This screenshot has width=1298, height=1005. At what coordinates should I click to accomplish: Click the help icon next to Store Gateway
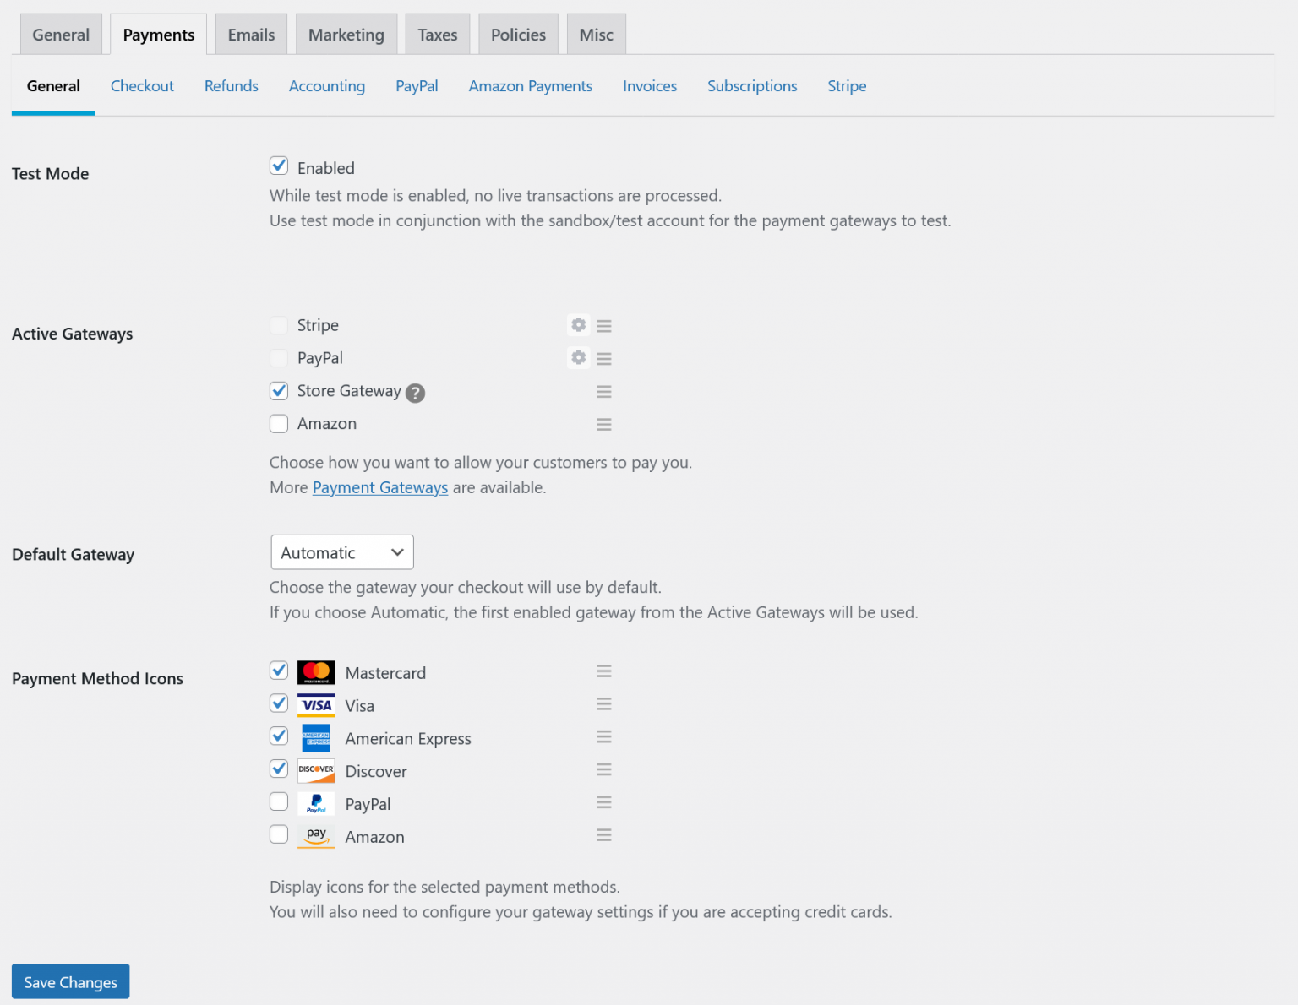point(415,393)
